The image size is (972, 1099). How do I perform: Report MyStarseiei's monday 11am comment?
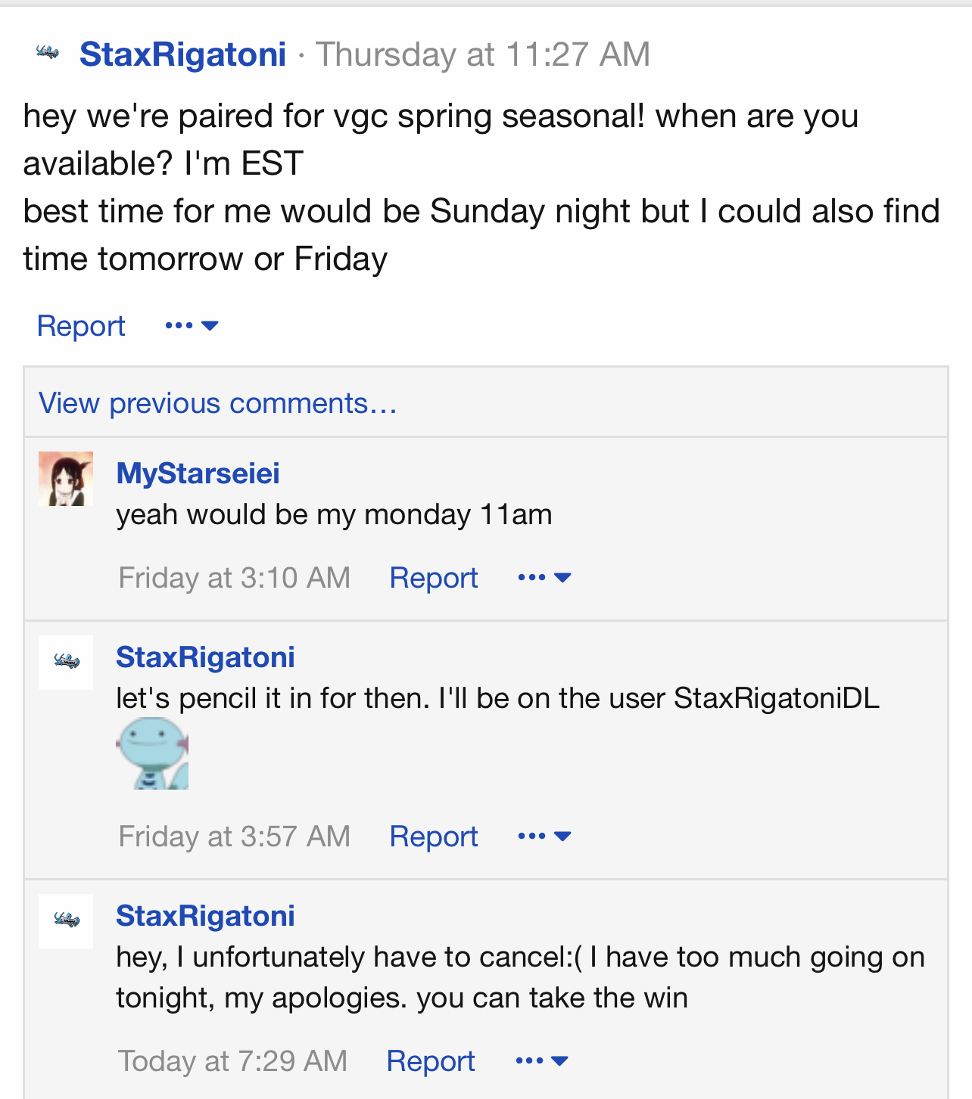433,578
